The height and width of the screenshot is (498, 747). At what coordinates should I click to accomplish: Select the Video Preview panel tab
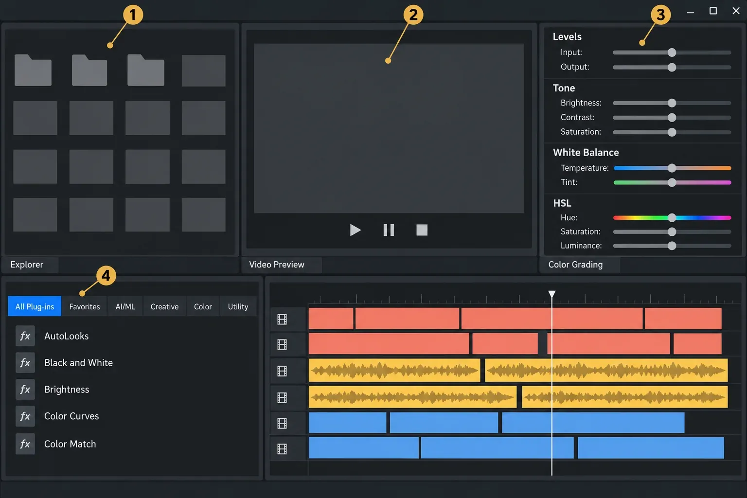[x=282, y=265]
